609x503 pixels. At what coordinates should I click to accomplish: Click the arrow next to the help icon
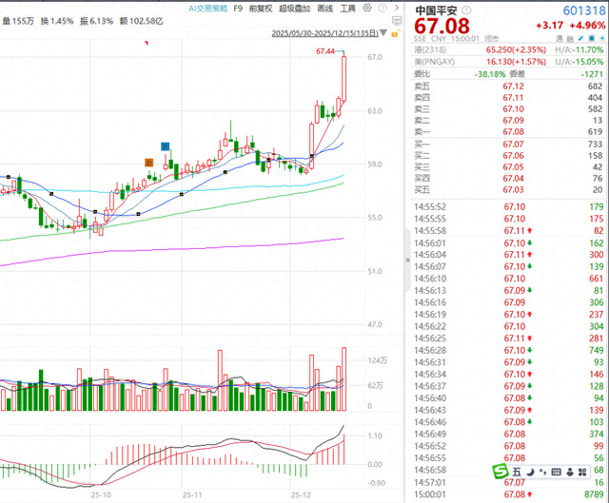[397, 8]
